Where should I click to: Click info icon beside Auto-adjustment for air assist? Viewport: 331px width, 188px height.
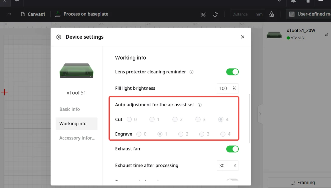click(200, 105)
